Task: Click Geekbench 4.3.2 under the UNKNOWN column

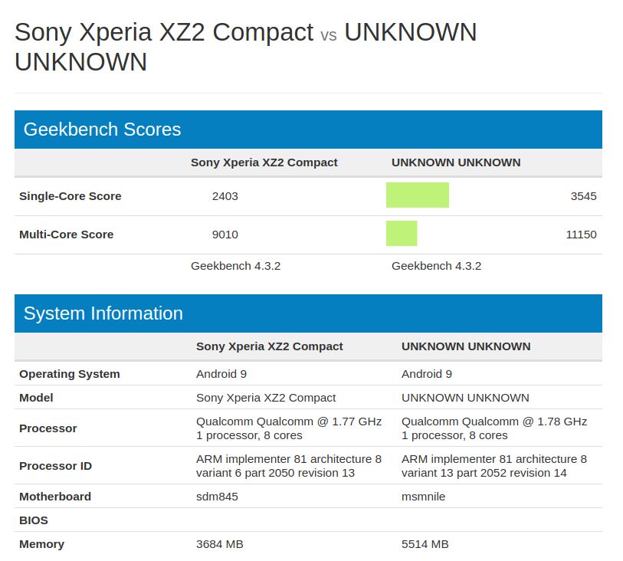Action: 436,266
